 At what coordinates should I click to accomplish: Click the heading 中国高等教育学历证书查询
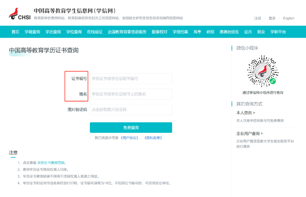coord(44,50)
